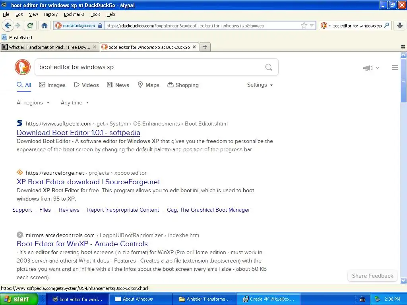Click the Share Feedback button
407x305 pixels.
pos(372,276)
